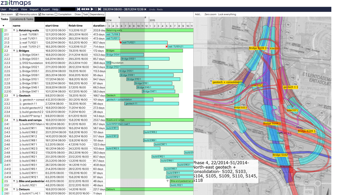Click the task icon beside wall TU106 1
This screenshot has width=339, height=195.
click(20, 34)
